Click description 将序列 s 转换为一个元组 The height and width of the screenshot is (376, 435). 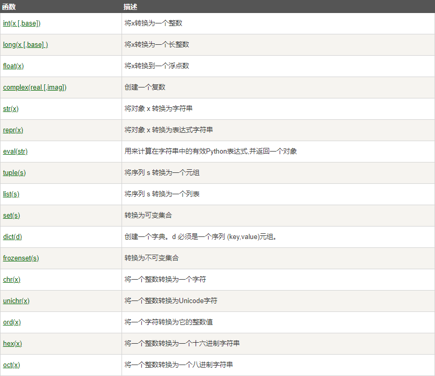tap(162, 172)
